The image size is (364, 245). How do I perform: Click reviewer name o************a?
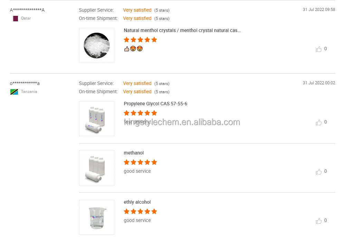point(25,83)
